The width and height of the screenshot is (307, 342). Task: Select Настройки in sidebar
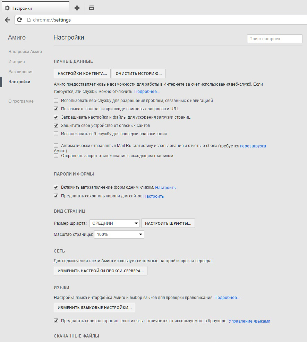pos(19,82)
